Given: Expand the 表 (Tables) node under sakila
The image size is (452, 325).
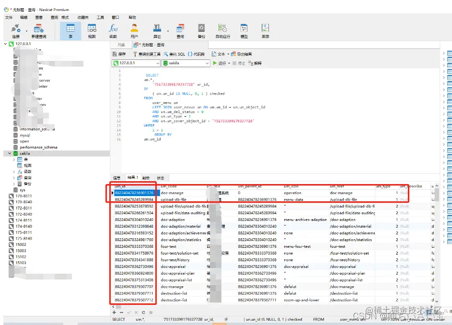Looking at the screenshot, I should tap(14, 160).
